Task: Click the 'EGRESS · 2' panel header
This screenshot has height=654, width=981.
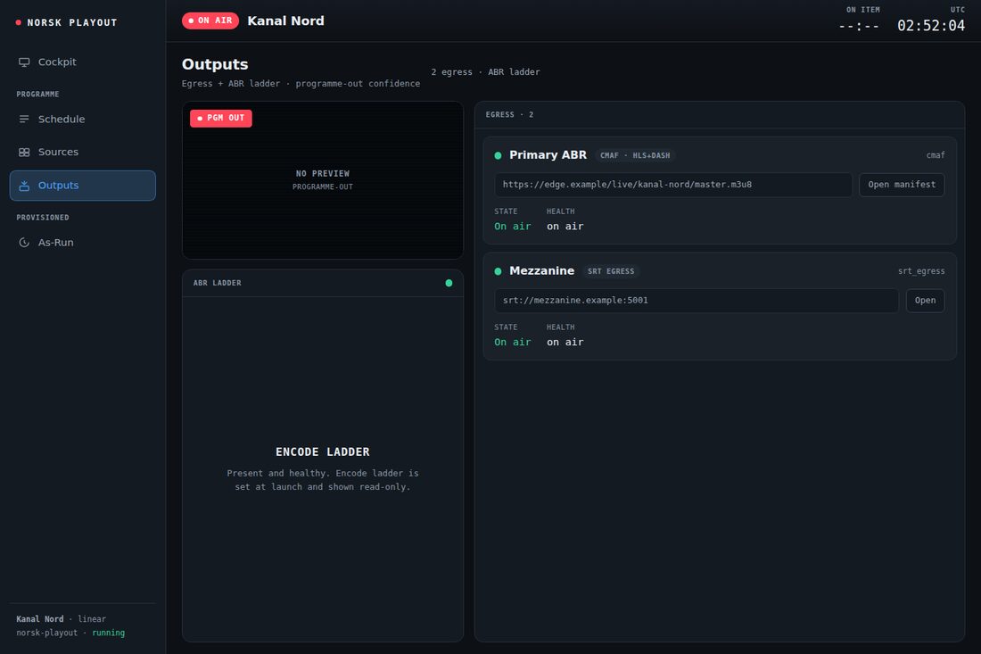Action: (510, 114)
